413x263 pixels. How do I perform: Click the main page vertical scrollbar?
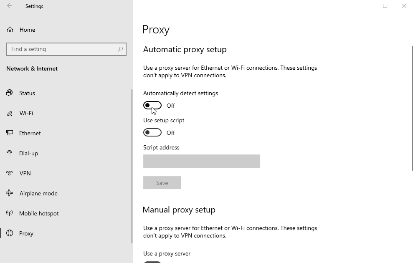(x=412, y=109)
